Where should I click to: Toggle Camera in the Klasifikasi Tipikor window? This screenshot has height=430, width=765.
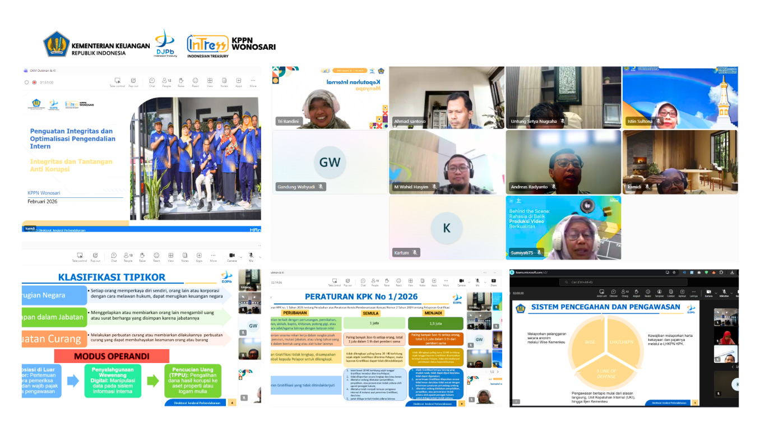[x=231, y=256]
